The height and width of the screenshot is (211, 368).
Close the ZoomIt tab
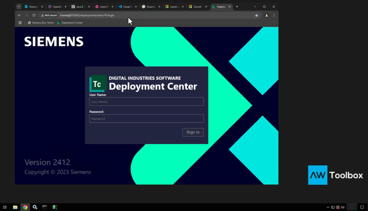pyautogui.click(x=206, y=7)
